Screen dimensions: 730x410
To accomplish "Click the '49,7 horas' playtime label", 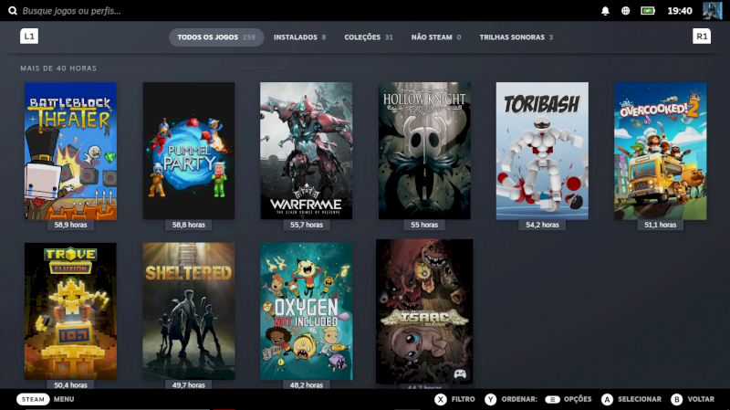I will [189, 384].
